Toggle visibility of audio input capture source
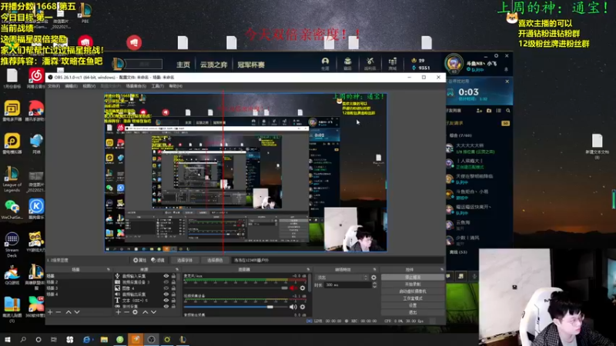The width and height of the screenshot is (616, 346). tap(166, 276)
